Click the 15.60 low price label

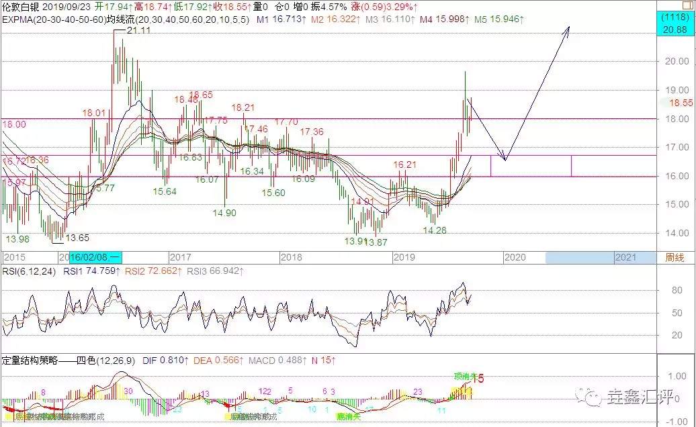[273, 193]
